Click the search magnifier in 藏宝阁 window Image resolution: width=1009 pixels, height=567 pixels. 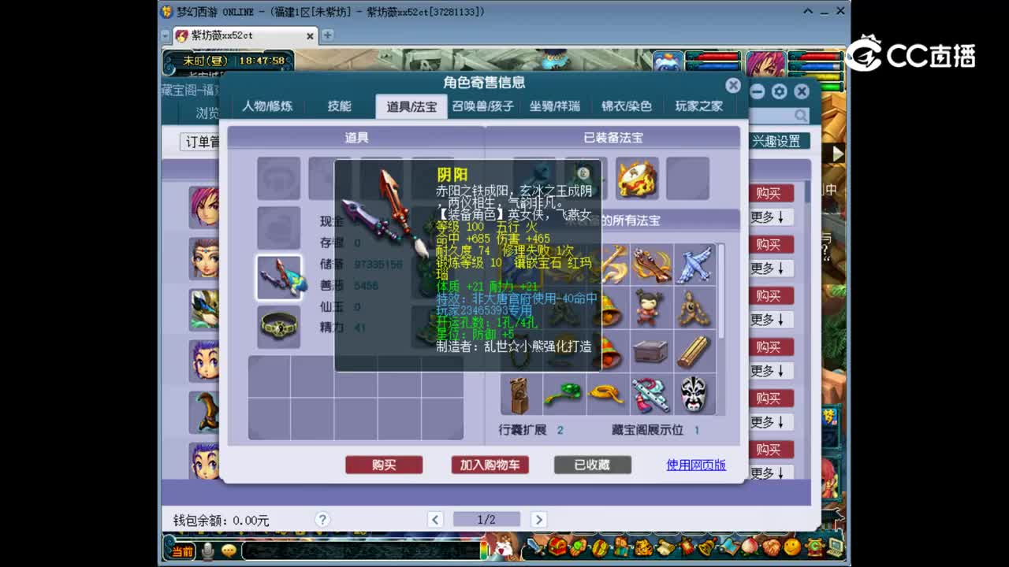click(x=801, y=116)
